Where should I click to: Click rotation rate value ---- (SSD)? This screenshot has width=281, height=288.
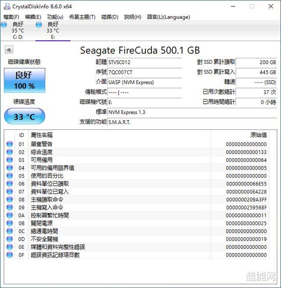click(256, 82)
